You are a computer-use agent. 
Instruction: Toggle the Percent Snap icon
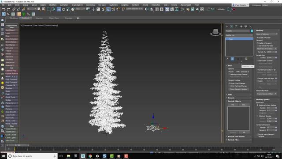coord(113,9)
